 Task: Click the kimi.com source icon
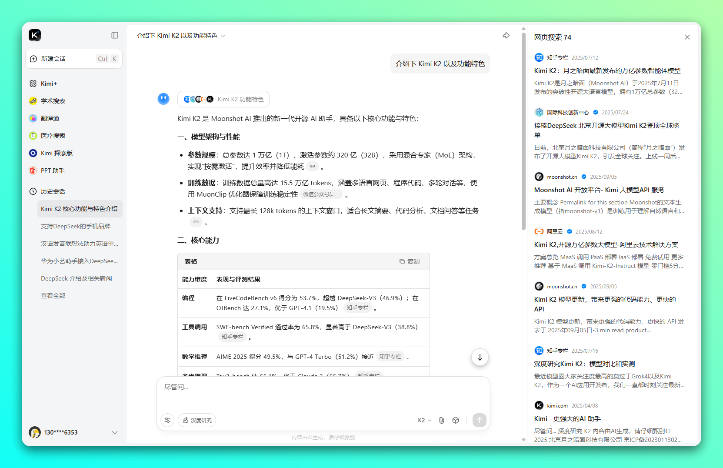[x=539, y=405]
